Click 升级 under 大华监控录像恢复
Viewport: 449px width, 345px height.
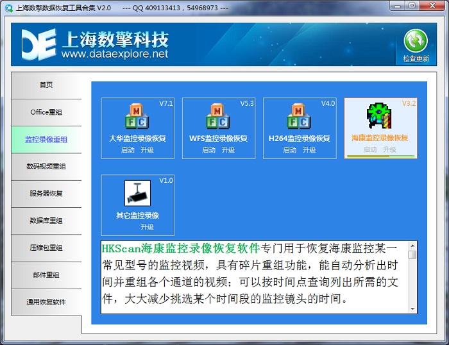coord(147,150)
